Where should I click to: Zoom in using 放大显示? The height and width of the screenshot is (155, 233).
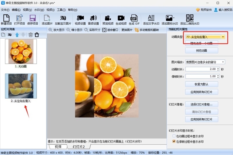pos(57,30)
